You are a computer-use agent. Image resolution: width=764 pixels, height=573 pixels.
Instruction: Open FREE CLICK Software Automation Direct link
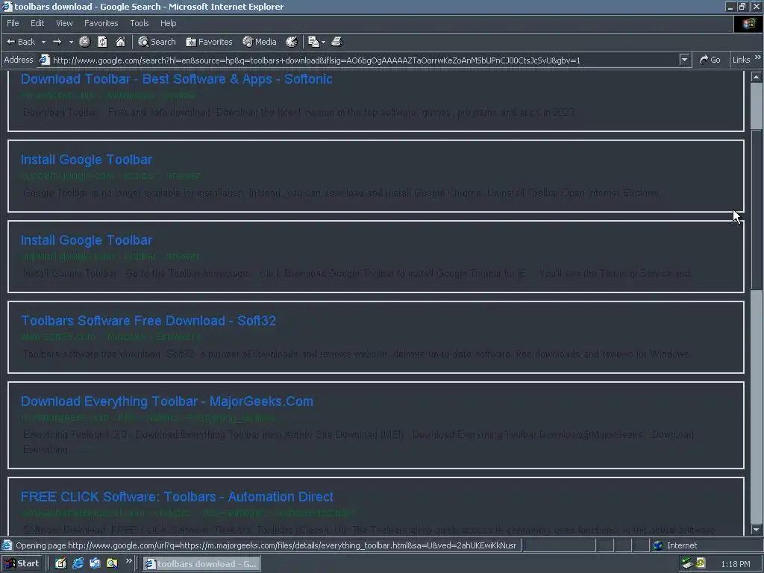177,496
